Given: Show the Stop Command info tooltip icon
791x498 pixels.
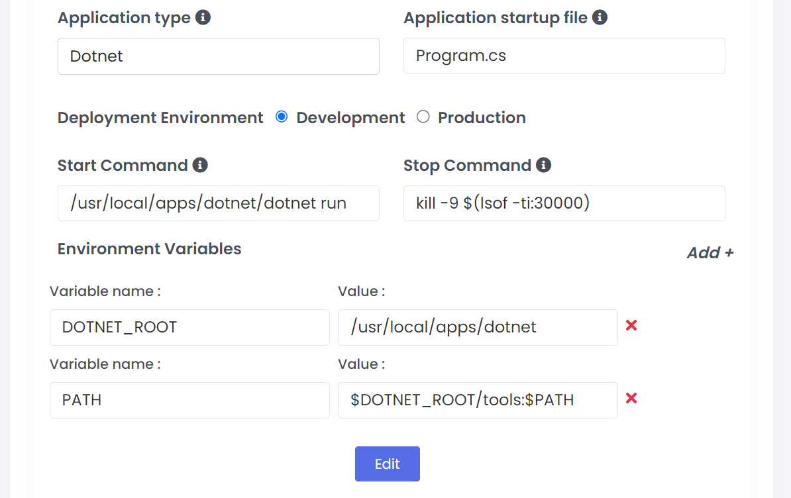Looking at the screenshot, I should pyautogui.click(x=543, y=165).
